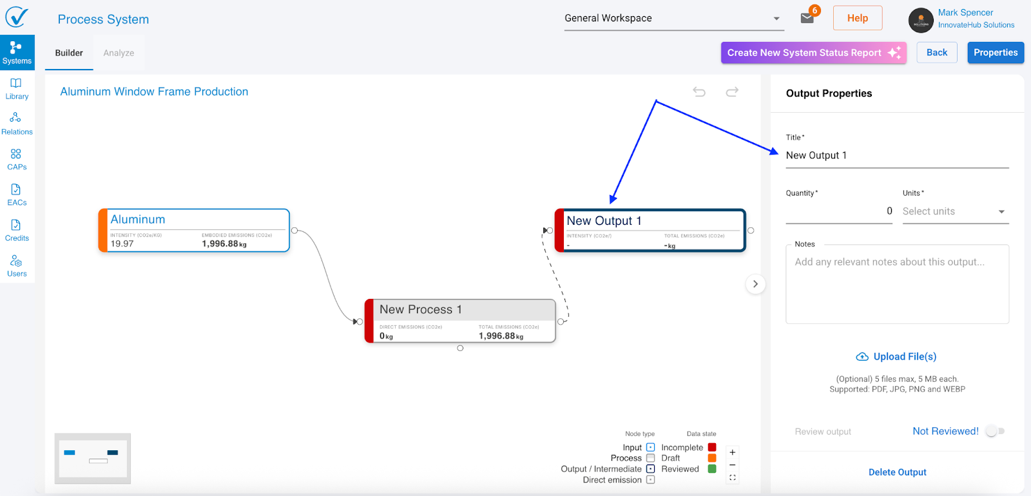Click the canvas minimap thumbnail
Image resolution: width=1031 pixels, height=496 pixels.
coord(93,458)
